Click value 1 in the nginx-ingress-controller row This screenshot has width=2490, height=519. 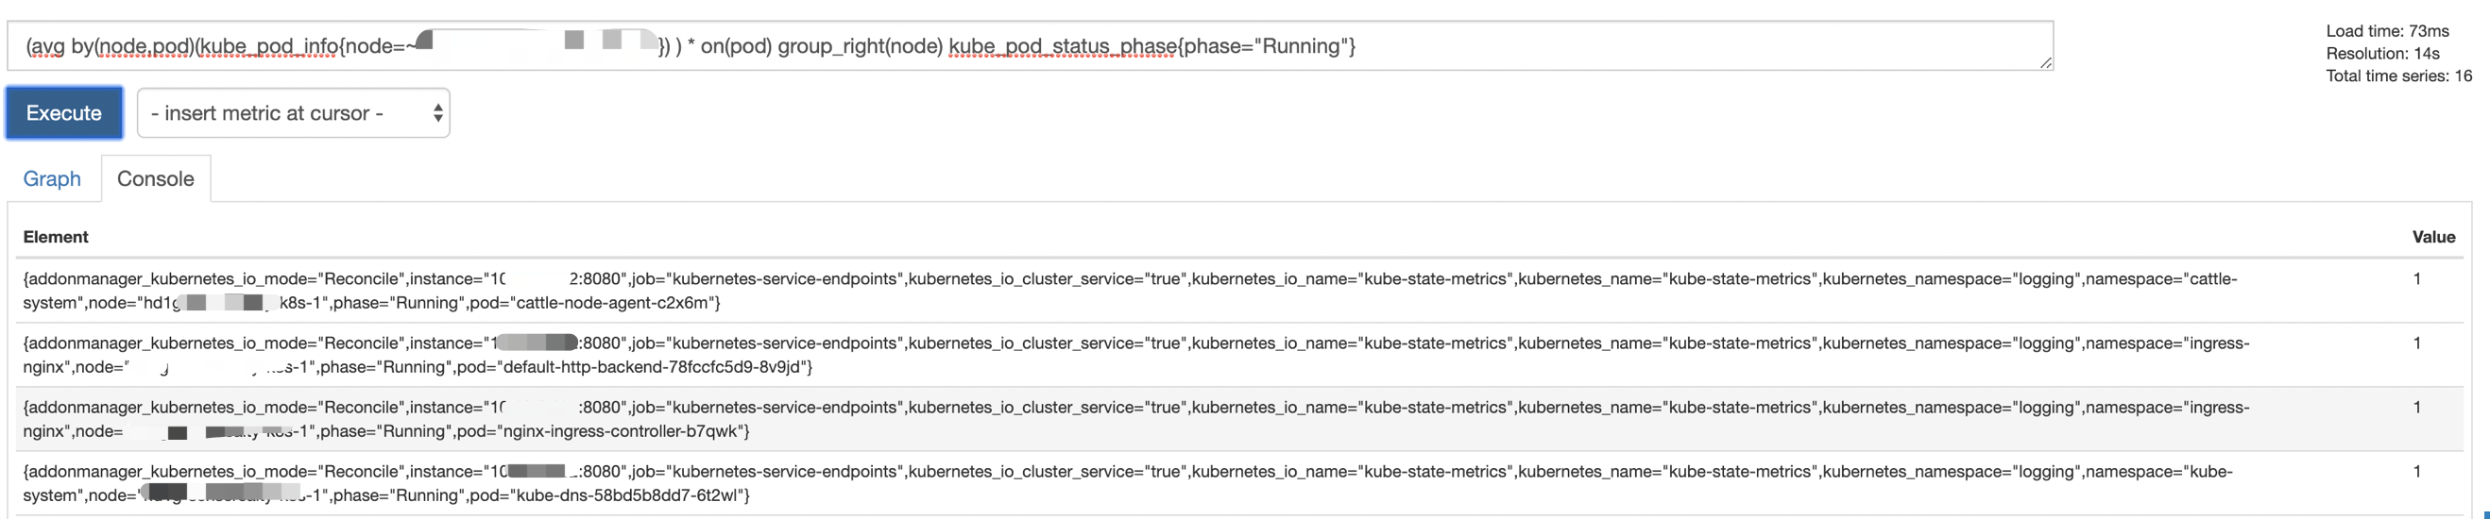2416,408
